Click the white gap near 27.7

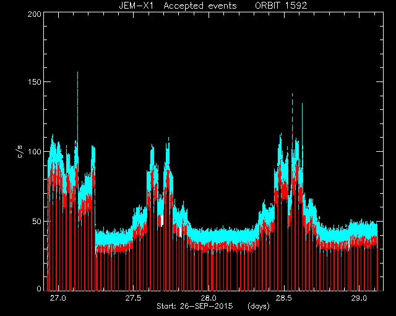[x=162, y=220]
